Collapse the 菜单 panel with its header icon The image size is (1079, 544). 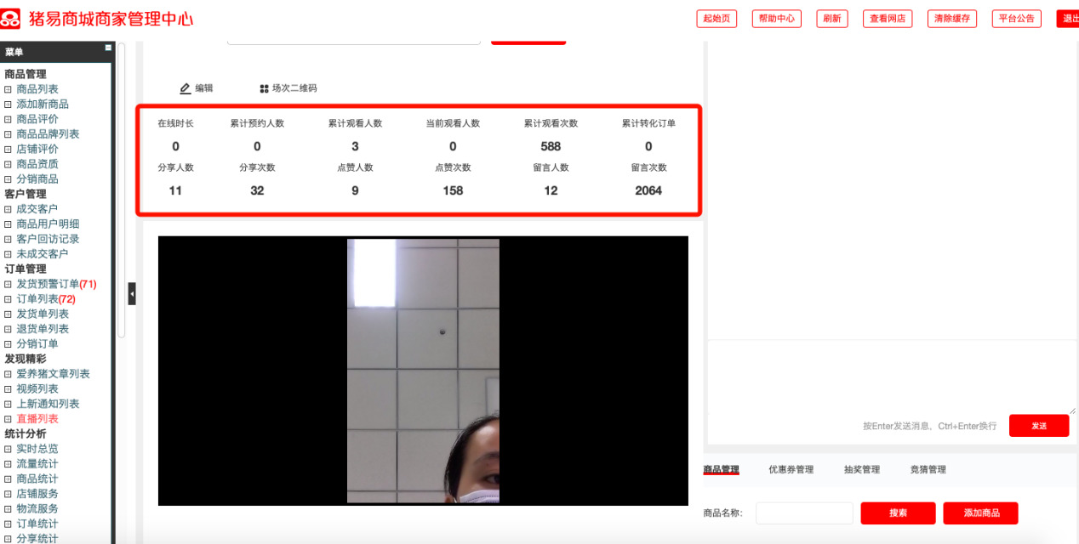click(x=108, y=48)
